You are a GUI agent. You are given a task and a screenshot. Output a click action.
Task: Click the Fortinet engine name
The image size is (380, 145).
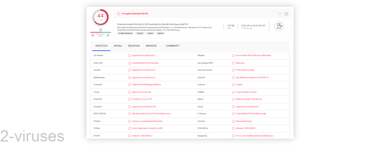[x=201, y=121]
